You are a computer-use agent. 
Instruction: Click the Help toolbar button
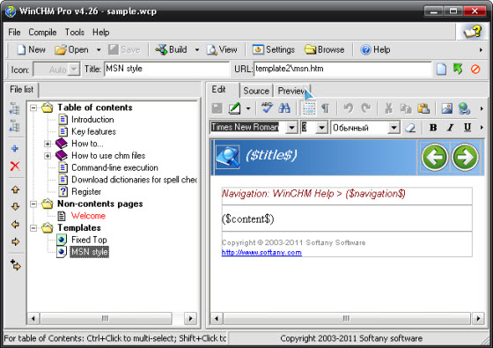(x=375, y=49)
